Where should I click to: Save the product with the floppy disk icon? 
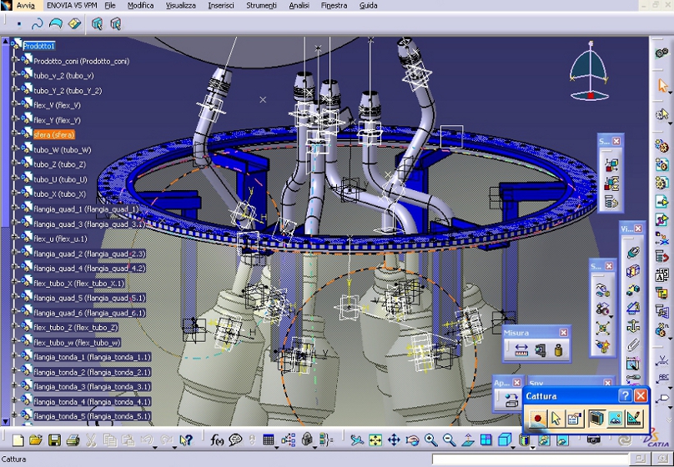coord(54,440)
